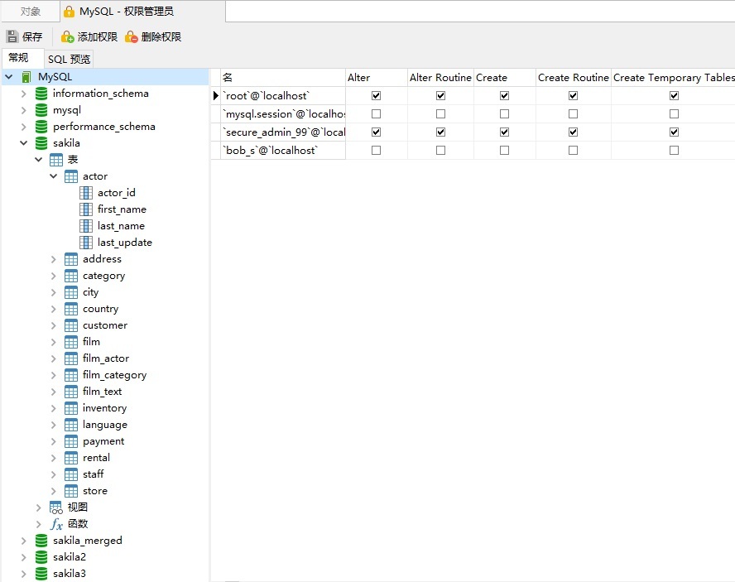Screen dimensions: 735x582
Task: Enable Create Temporary Tables for bob_s@localhost
Action: pos(674,151)
